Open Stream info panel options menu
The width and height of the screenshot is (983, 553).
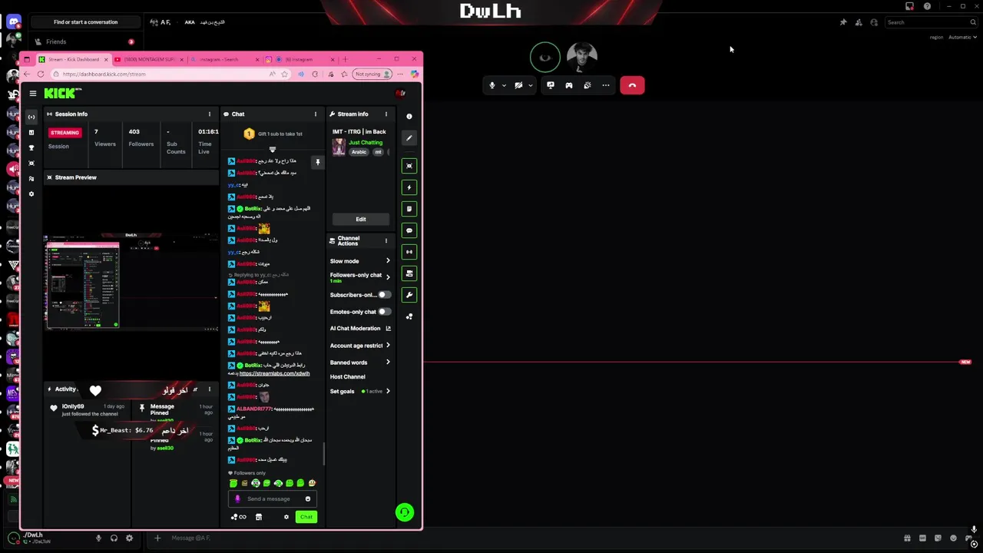pyautogui.click(x=386, y=114)
